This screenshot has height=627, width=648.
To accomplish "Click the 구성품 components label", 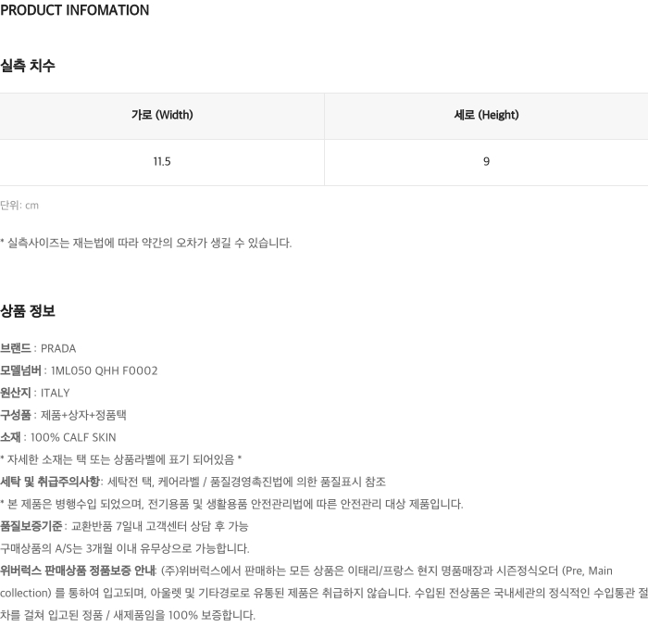I will (x=16, y=416).
